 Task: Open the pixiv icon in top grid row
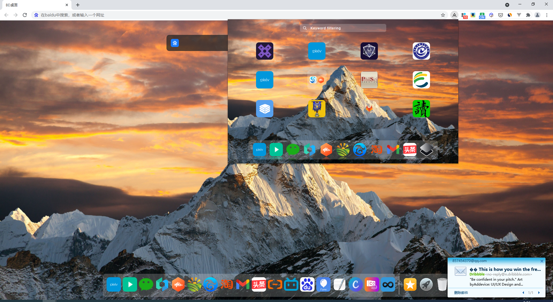click(x=317, y=51)
